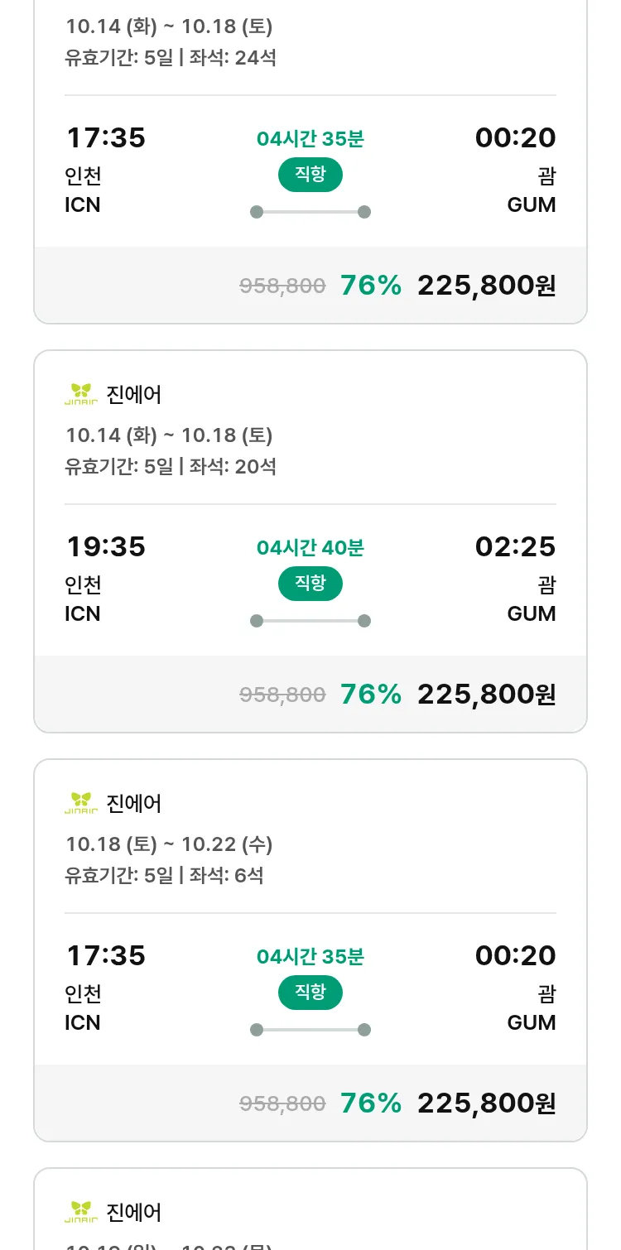Click struck-through 958,800 price on 20-seat flight

pyautogui.click(x=282, y=694)
